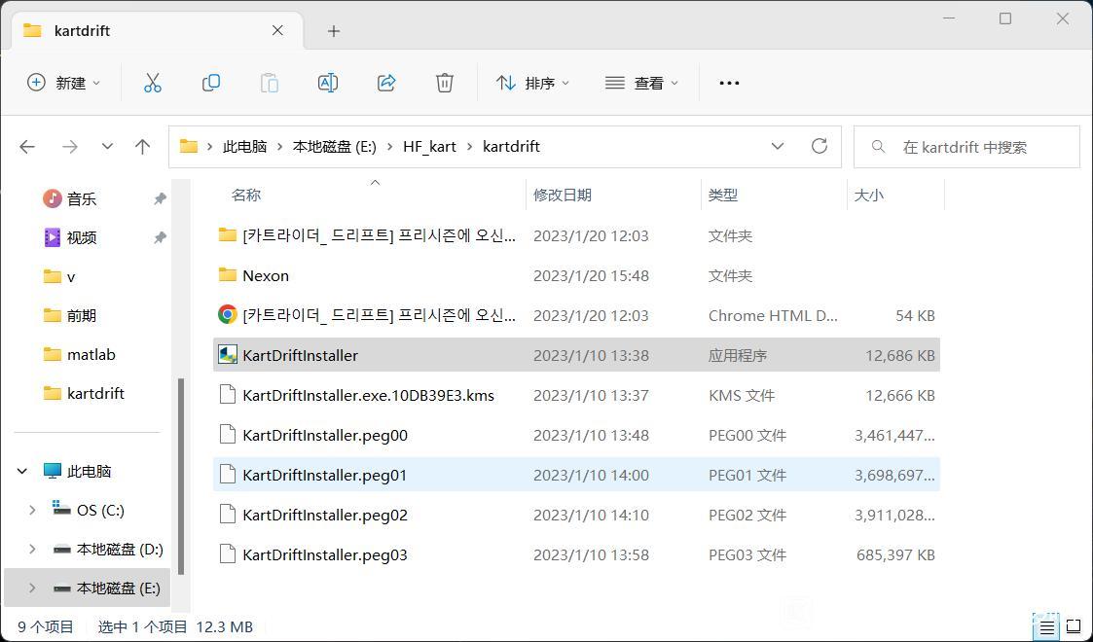This screenshot has width=1093, height=642.
Task: Click the Copy icon in toolbar
Action: pos(210,83)
